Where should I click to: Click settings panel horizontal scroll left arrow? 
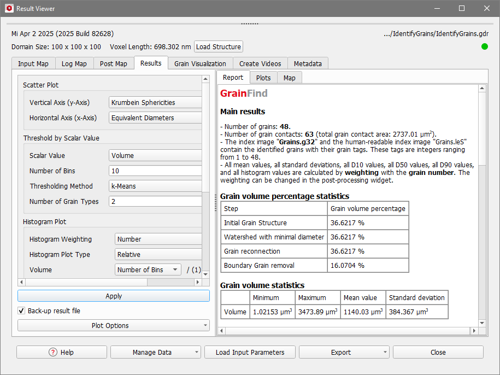point(21,282)
